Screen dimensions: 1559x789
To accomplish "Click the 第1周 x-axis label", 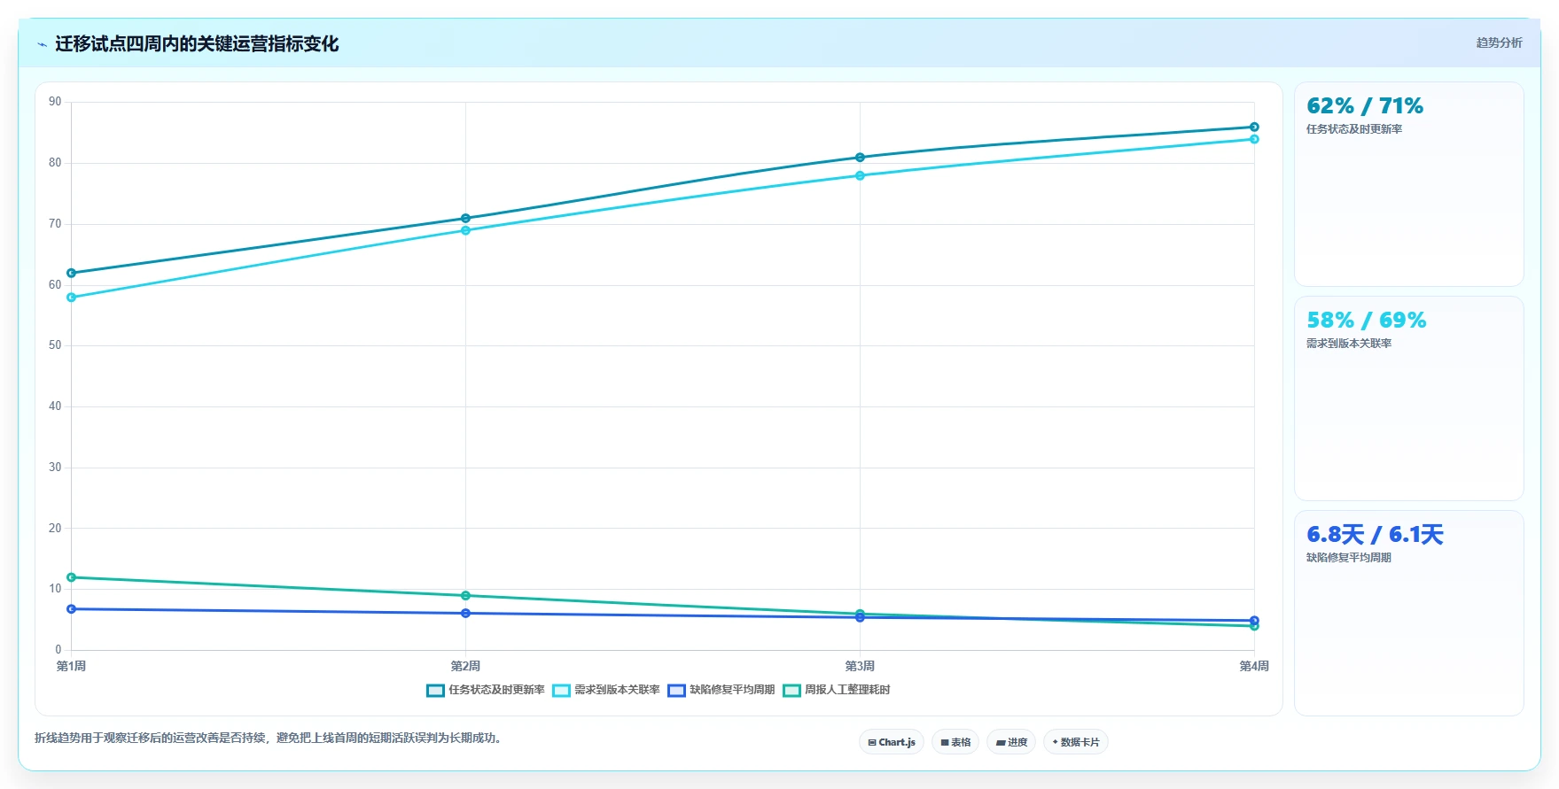I will point(72,666).
